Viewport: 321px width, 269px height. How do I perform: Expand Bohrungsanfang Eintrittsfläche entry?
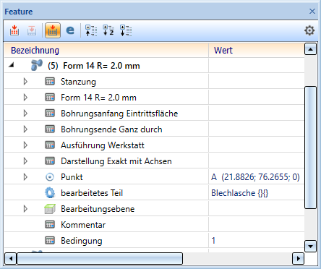[x=25, y=114]
